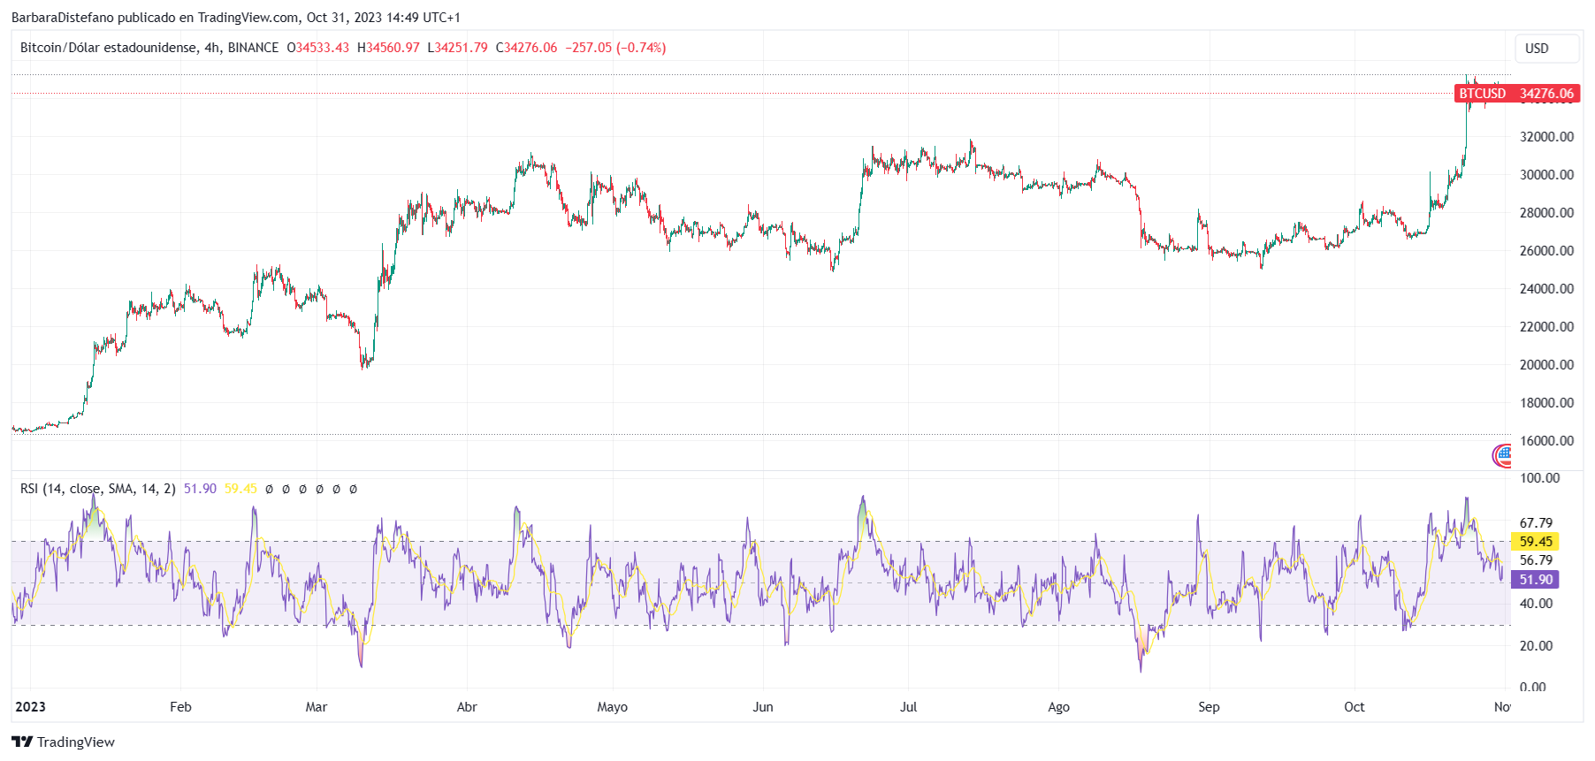Click the closing price C34276.06 in header

[x=526, y=48]
